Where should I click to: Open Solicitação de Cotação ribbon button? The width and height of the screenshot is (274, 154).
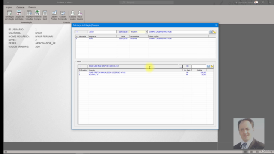coord(9,15)
